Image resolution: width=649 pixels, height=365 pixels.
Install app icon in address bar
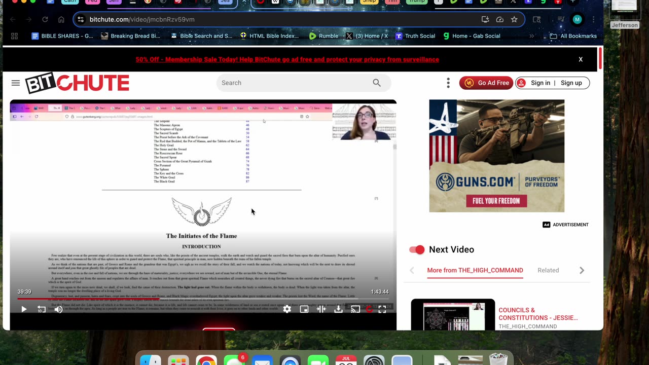pyautogui.click(x=485, y=19)
